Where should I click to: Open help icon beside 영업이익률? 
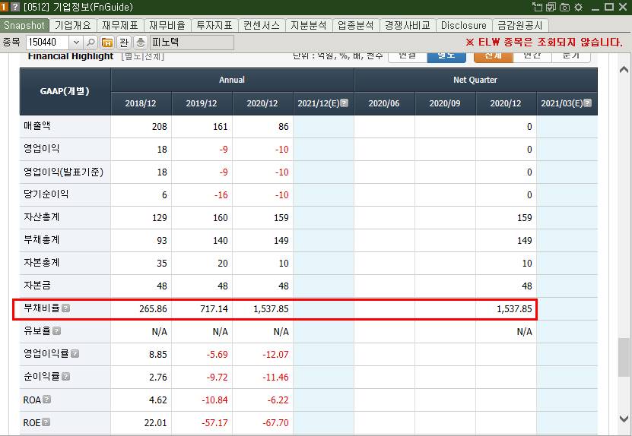pyautogui.click(x=75, y=353)
